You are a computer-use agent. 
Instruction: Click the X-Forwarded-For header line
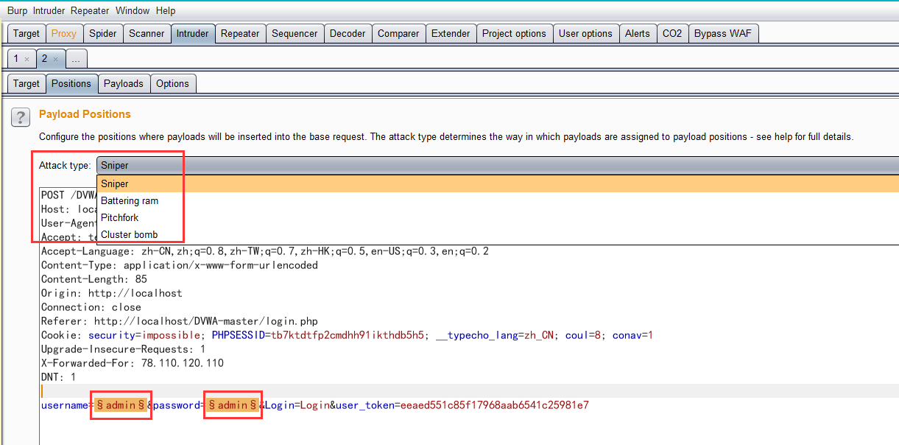pyautogui.click(x=133, y=363)
